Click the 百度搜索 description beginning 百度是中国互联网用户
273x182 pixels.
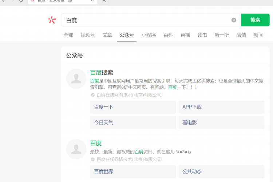click(177, 84)
